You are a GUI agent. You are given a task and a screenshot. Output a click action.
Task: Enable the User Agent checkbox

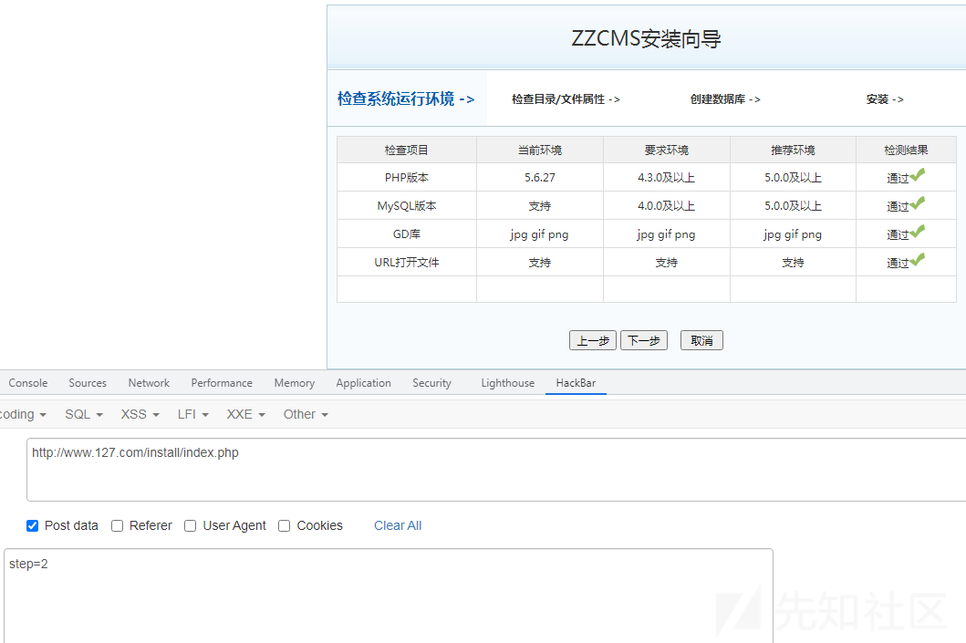click(191, 525)
